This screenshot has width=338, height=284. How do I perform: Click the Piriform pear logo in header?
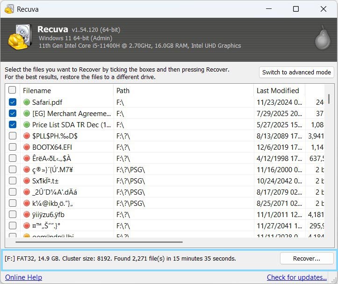[x=323, y=37]
